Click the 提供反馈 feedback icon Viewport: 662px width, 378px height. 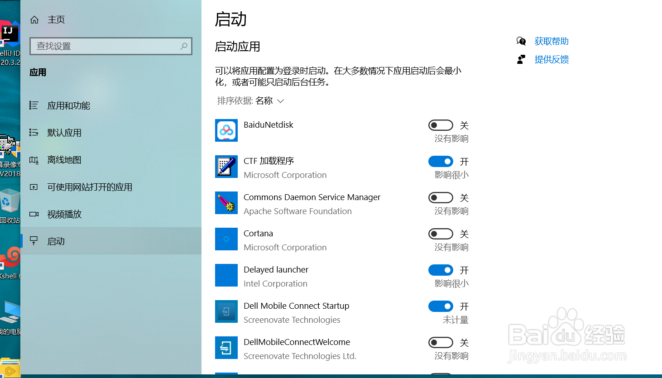pos(521,59)
